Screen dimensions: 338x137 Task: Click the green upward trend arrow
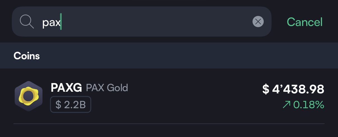pos(286,105)
